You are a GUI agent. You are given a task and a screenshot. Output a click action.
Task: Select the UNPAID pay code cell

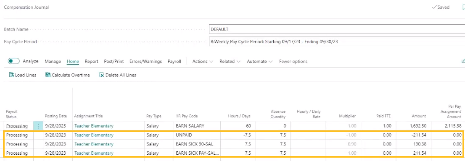coord(197,135)
